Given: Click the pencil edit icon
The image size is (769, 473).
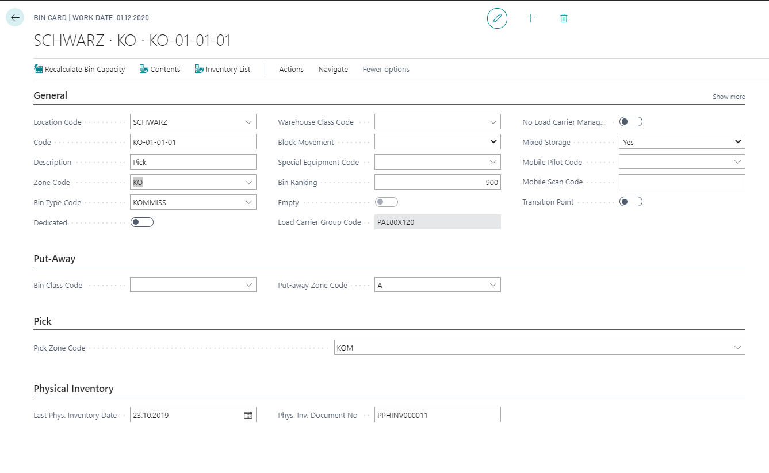Looking at the screenshot, I should [x=497, y=18].
